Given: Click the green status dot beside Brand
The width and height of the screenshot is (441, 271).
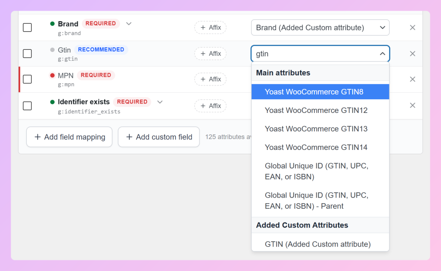Looking at the screenshot, I should [52, 24].
